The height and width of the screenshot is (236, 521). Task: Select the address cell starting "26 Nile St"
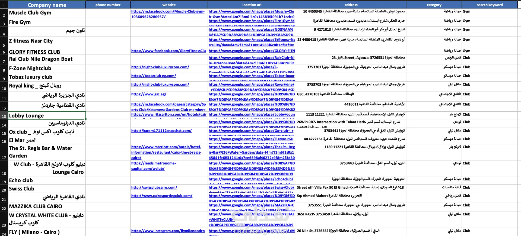351,232
